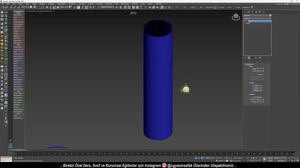Open the Animation menu

click(x=51, y=4)
